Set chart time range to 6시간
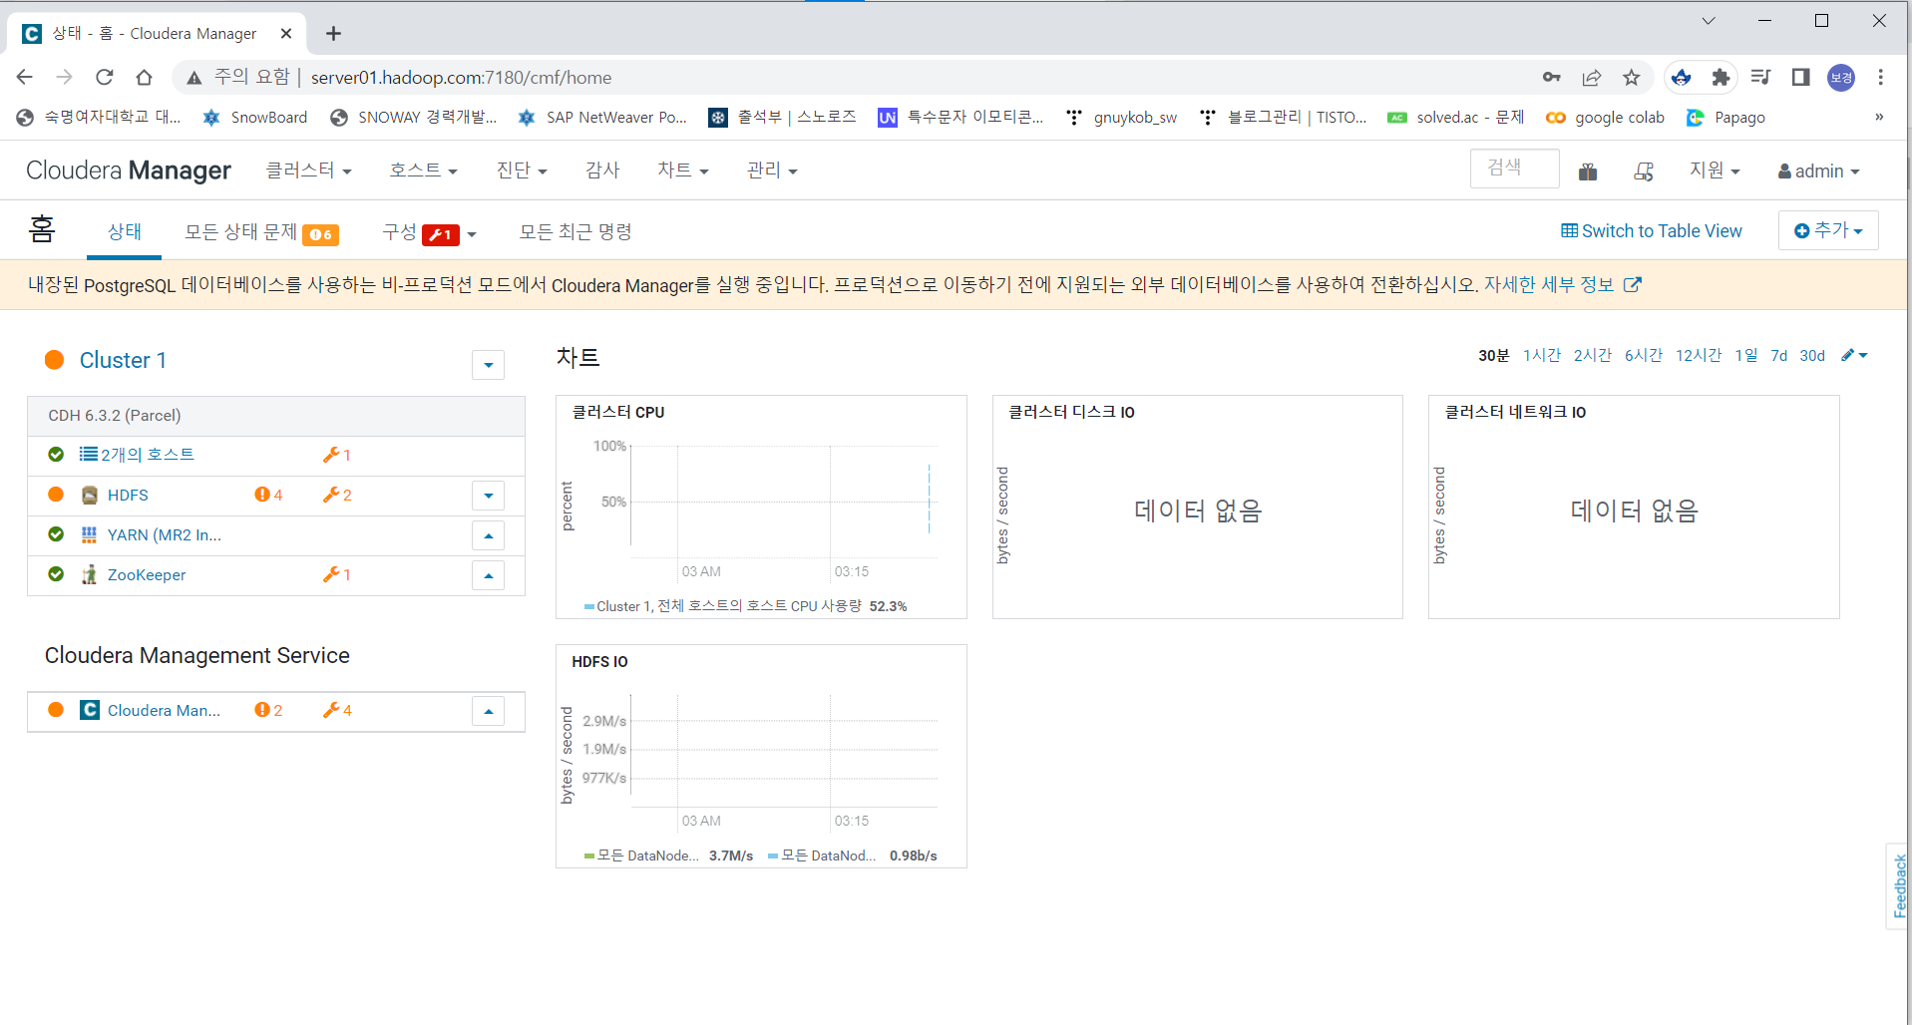 tap(1643, 355)
